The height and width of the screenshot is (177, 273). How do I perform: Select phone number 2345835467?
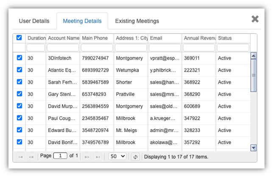[95, 118]
